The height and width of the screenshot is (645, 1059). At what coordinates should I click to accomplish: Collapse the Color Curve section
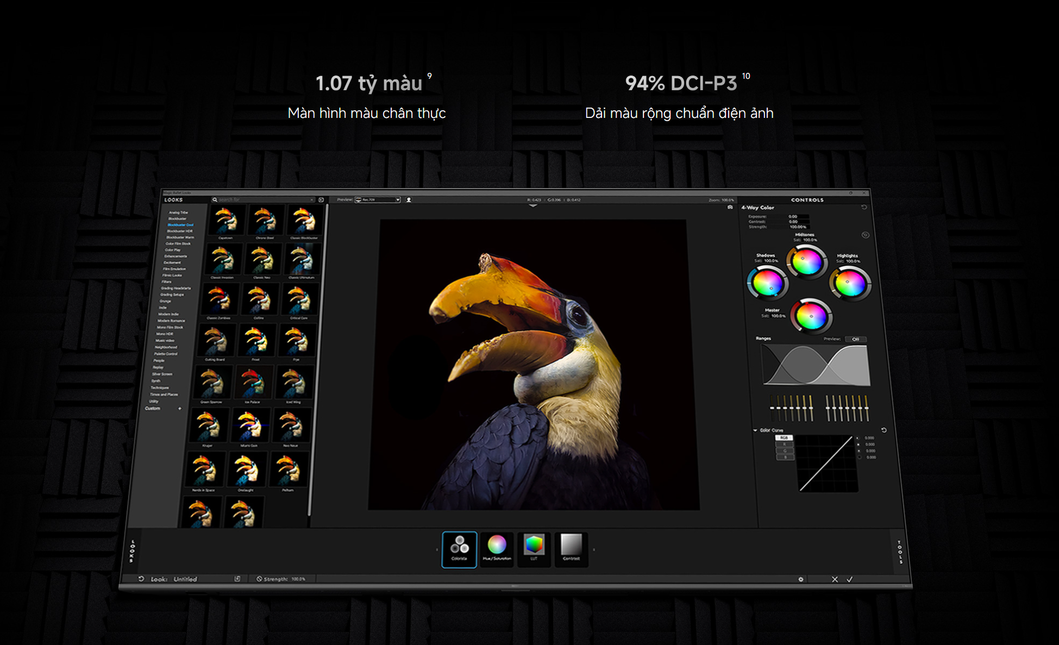tap(755, 430)
